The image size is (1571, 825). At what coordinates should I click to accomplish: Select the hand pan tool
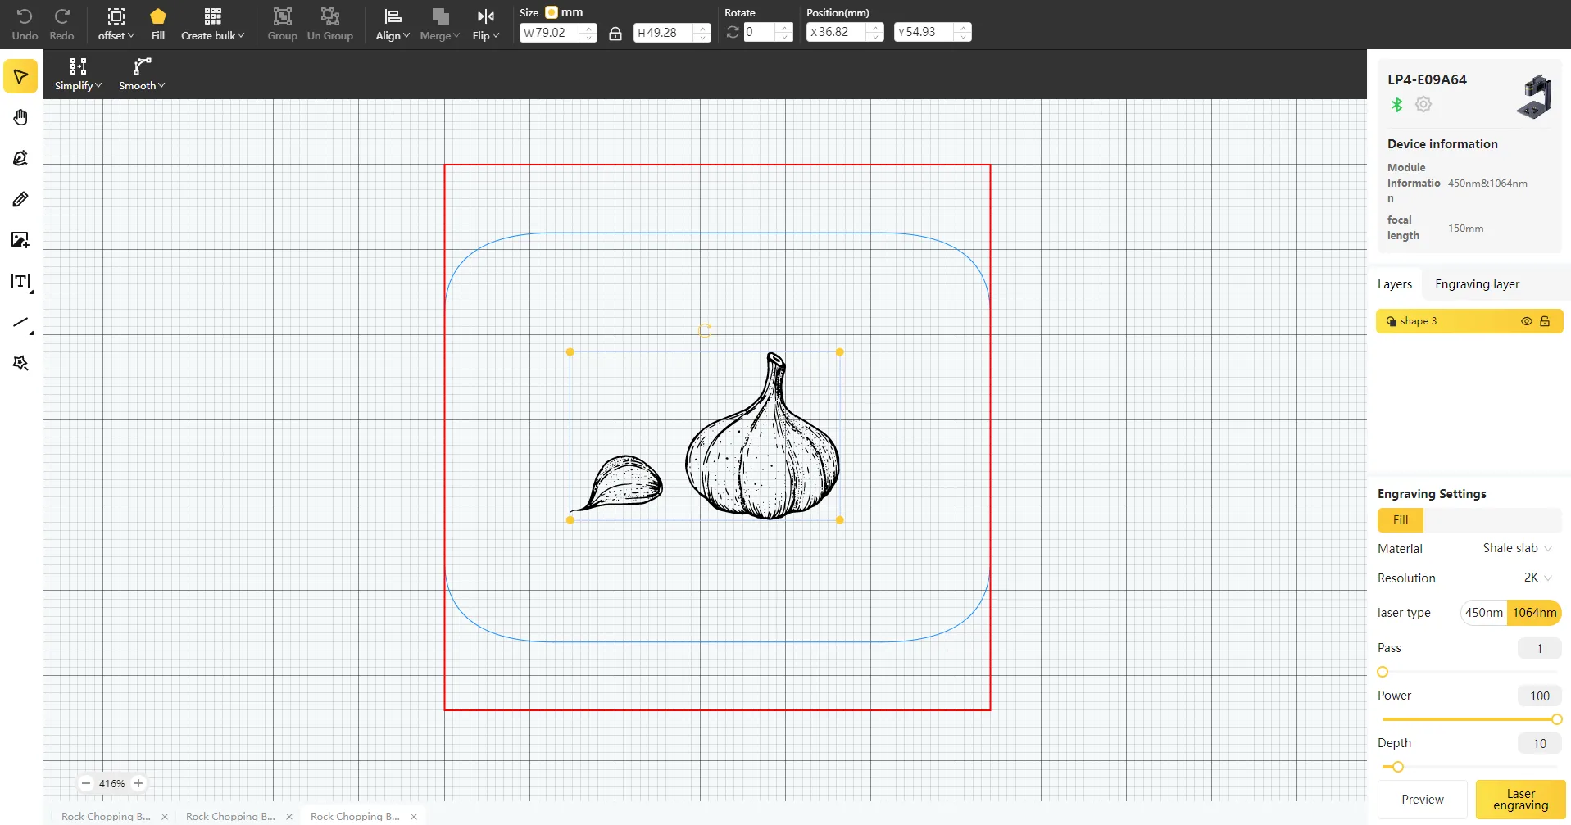pyautogui.click(x=20, y=118)
